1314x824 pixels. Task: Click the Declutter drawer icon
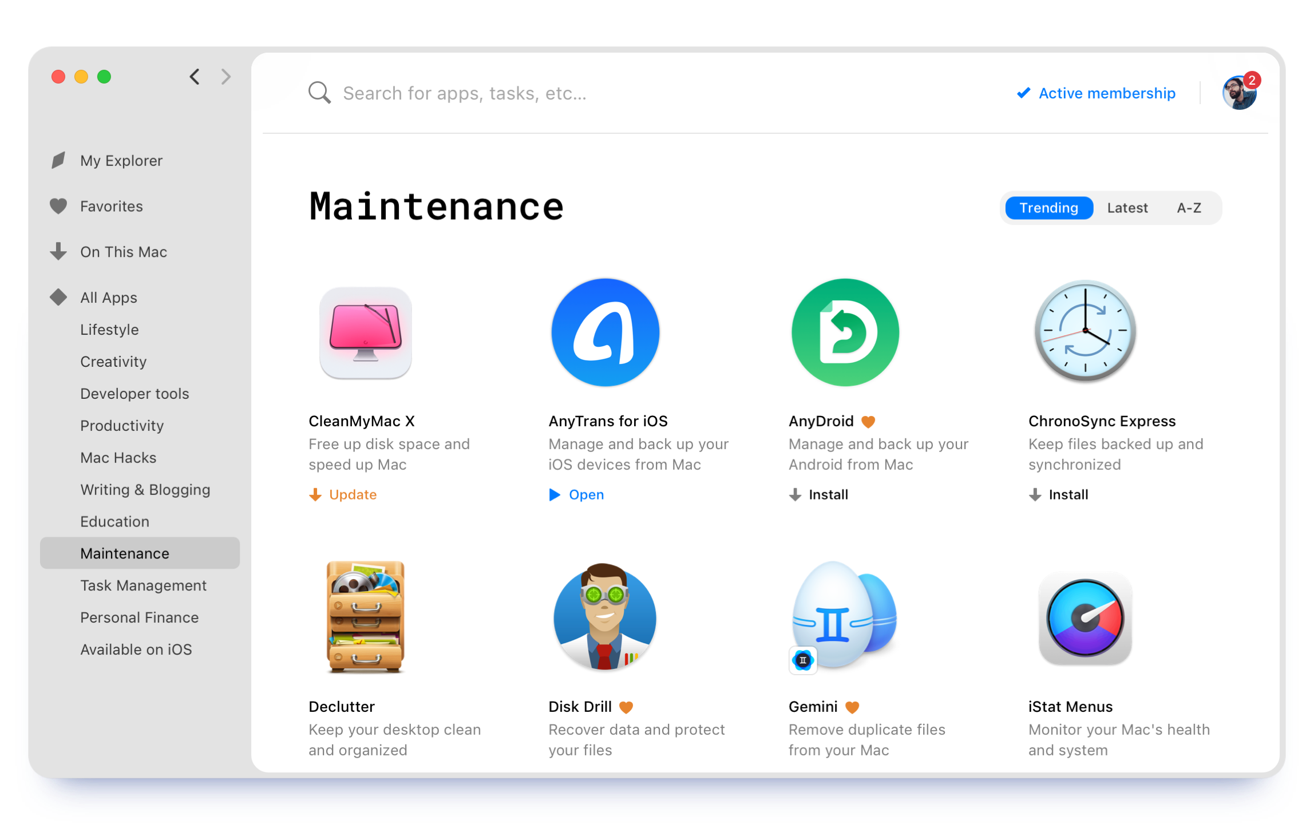click(x=365, y=617)
